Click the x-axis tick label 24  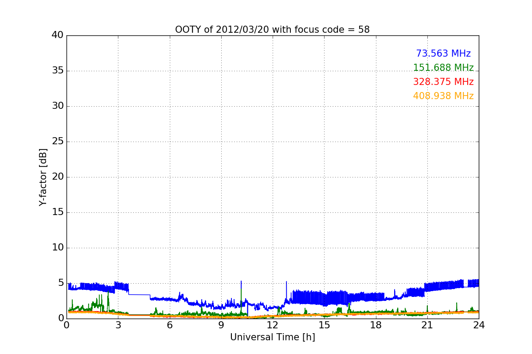click(479, 325)
